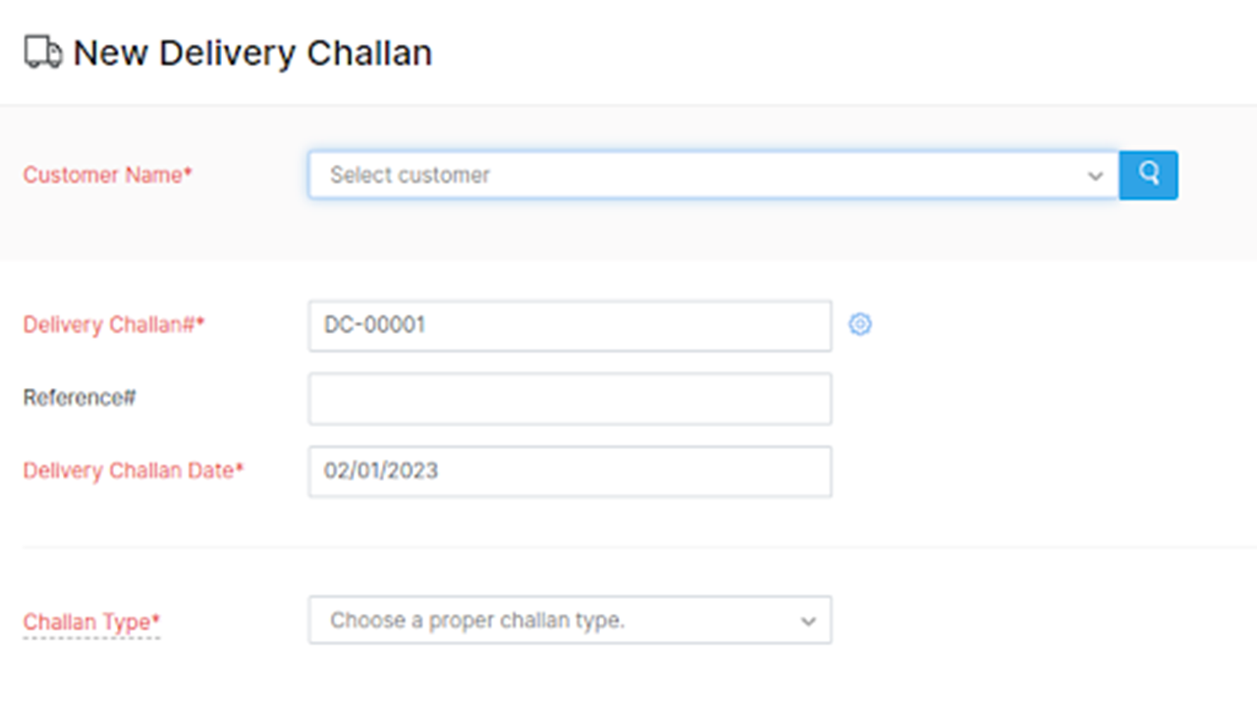Viewport: 1257px width, 707px height.
Task: Click the customer search magnifier button
Action: tap(1148, 175)
